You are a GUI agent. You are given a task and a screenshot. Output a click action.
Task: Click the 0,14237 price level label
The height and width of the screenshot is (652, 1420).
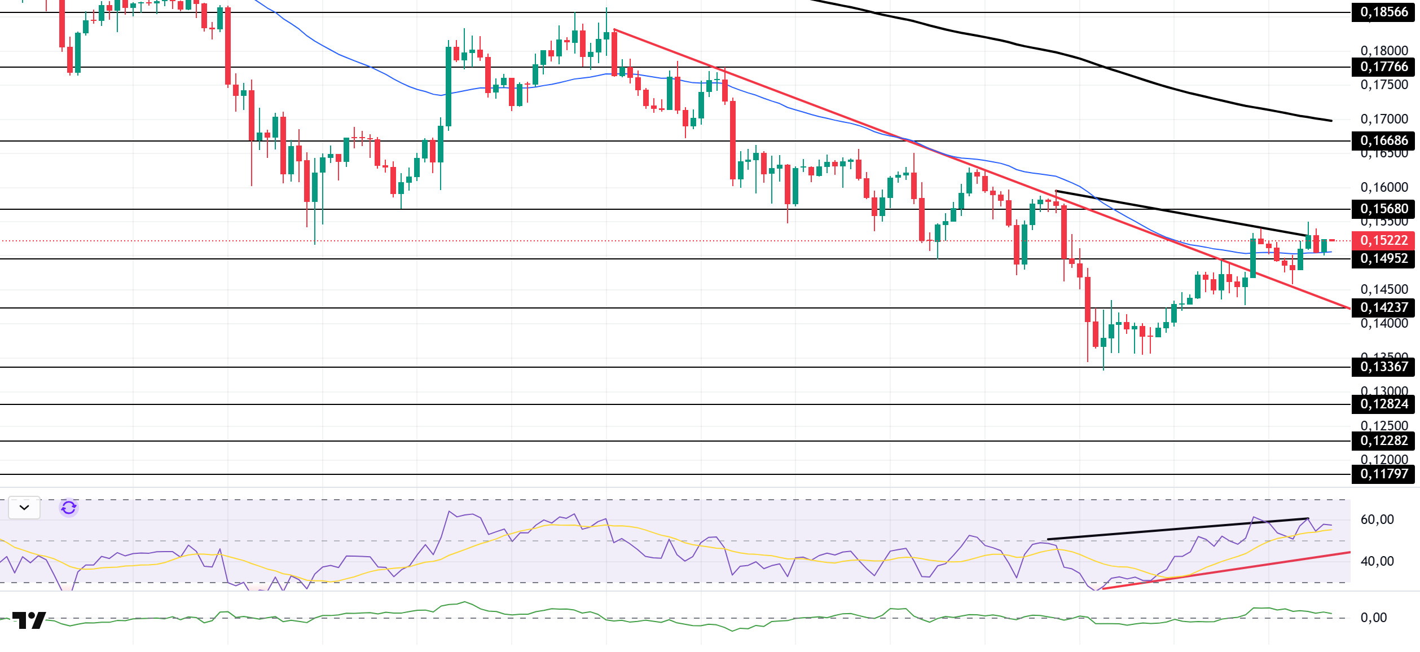1384,307
